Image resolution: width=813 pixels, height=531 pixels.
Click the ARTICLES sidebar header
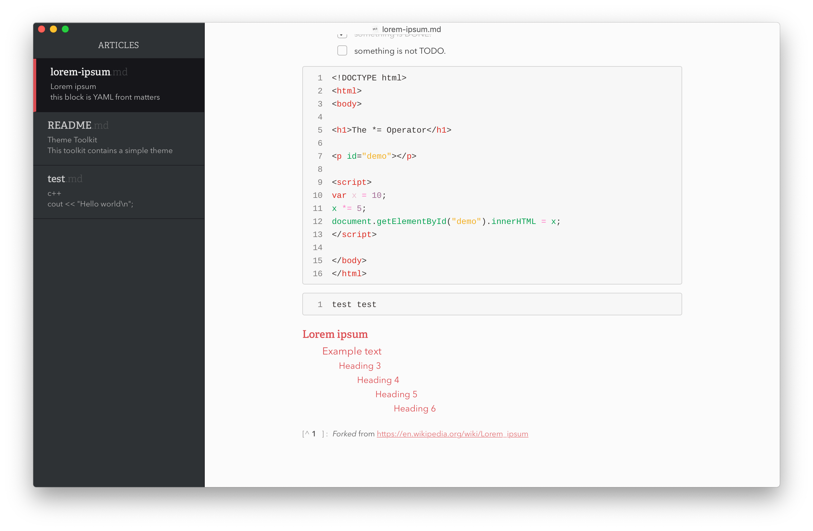pos(118,45)
